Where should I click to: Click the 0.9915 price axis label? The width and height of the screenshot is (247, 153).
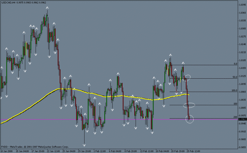coord(242,131)
